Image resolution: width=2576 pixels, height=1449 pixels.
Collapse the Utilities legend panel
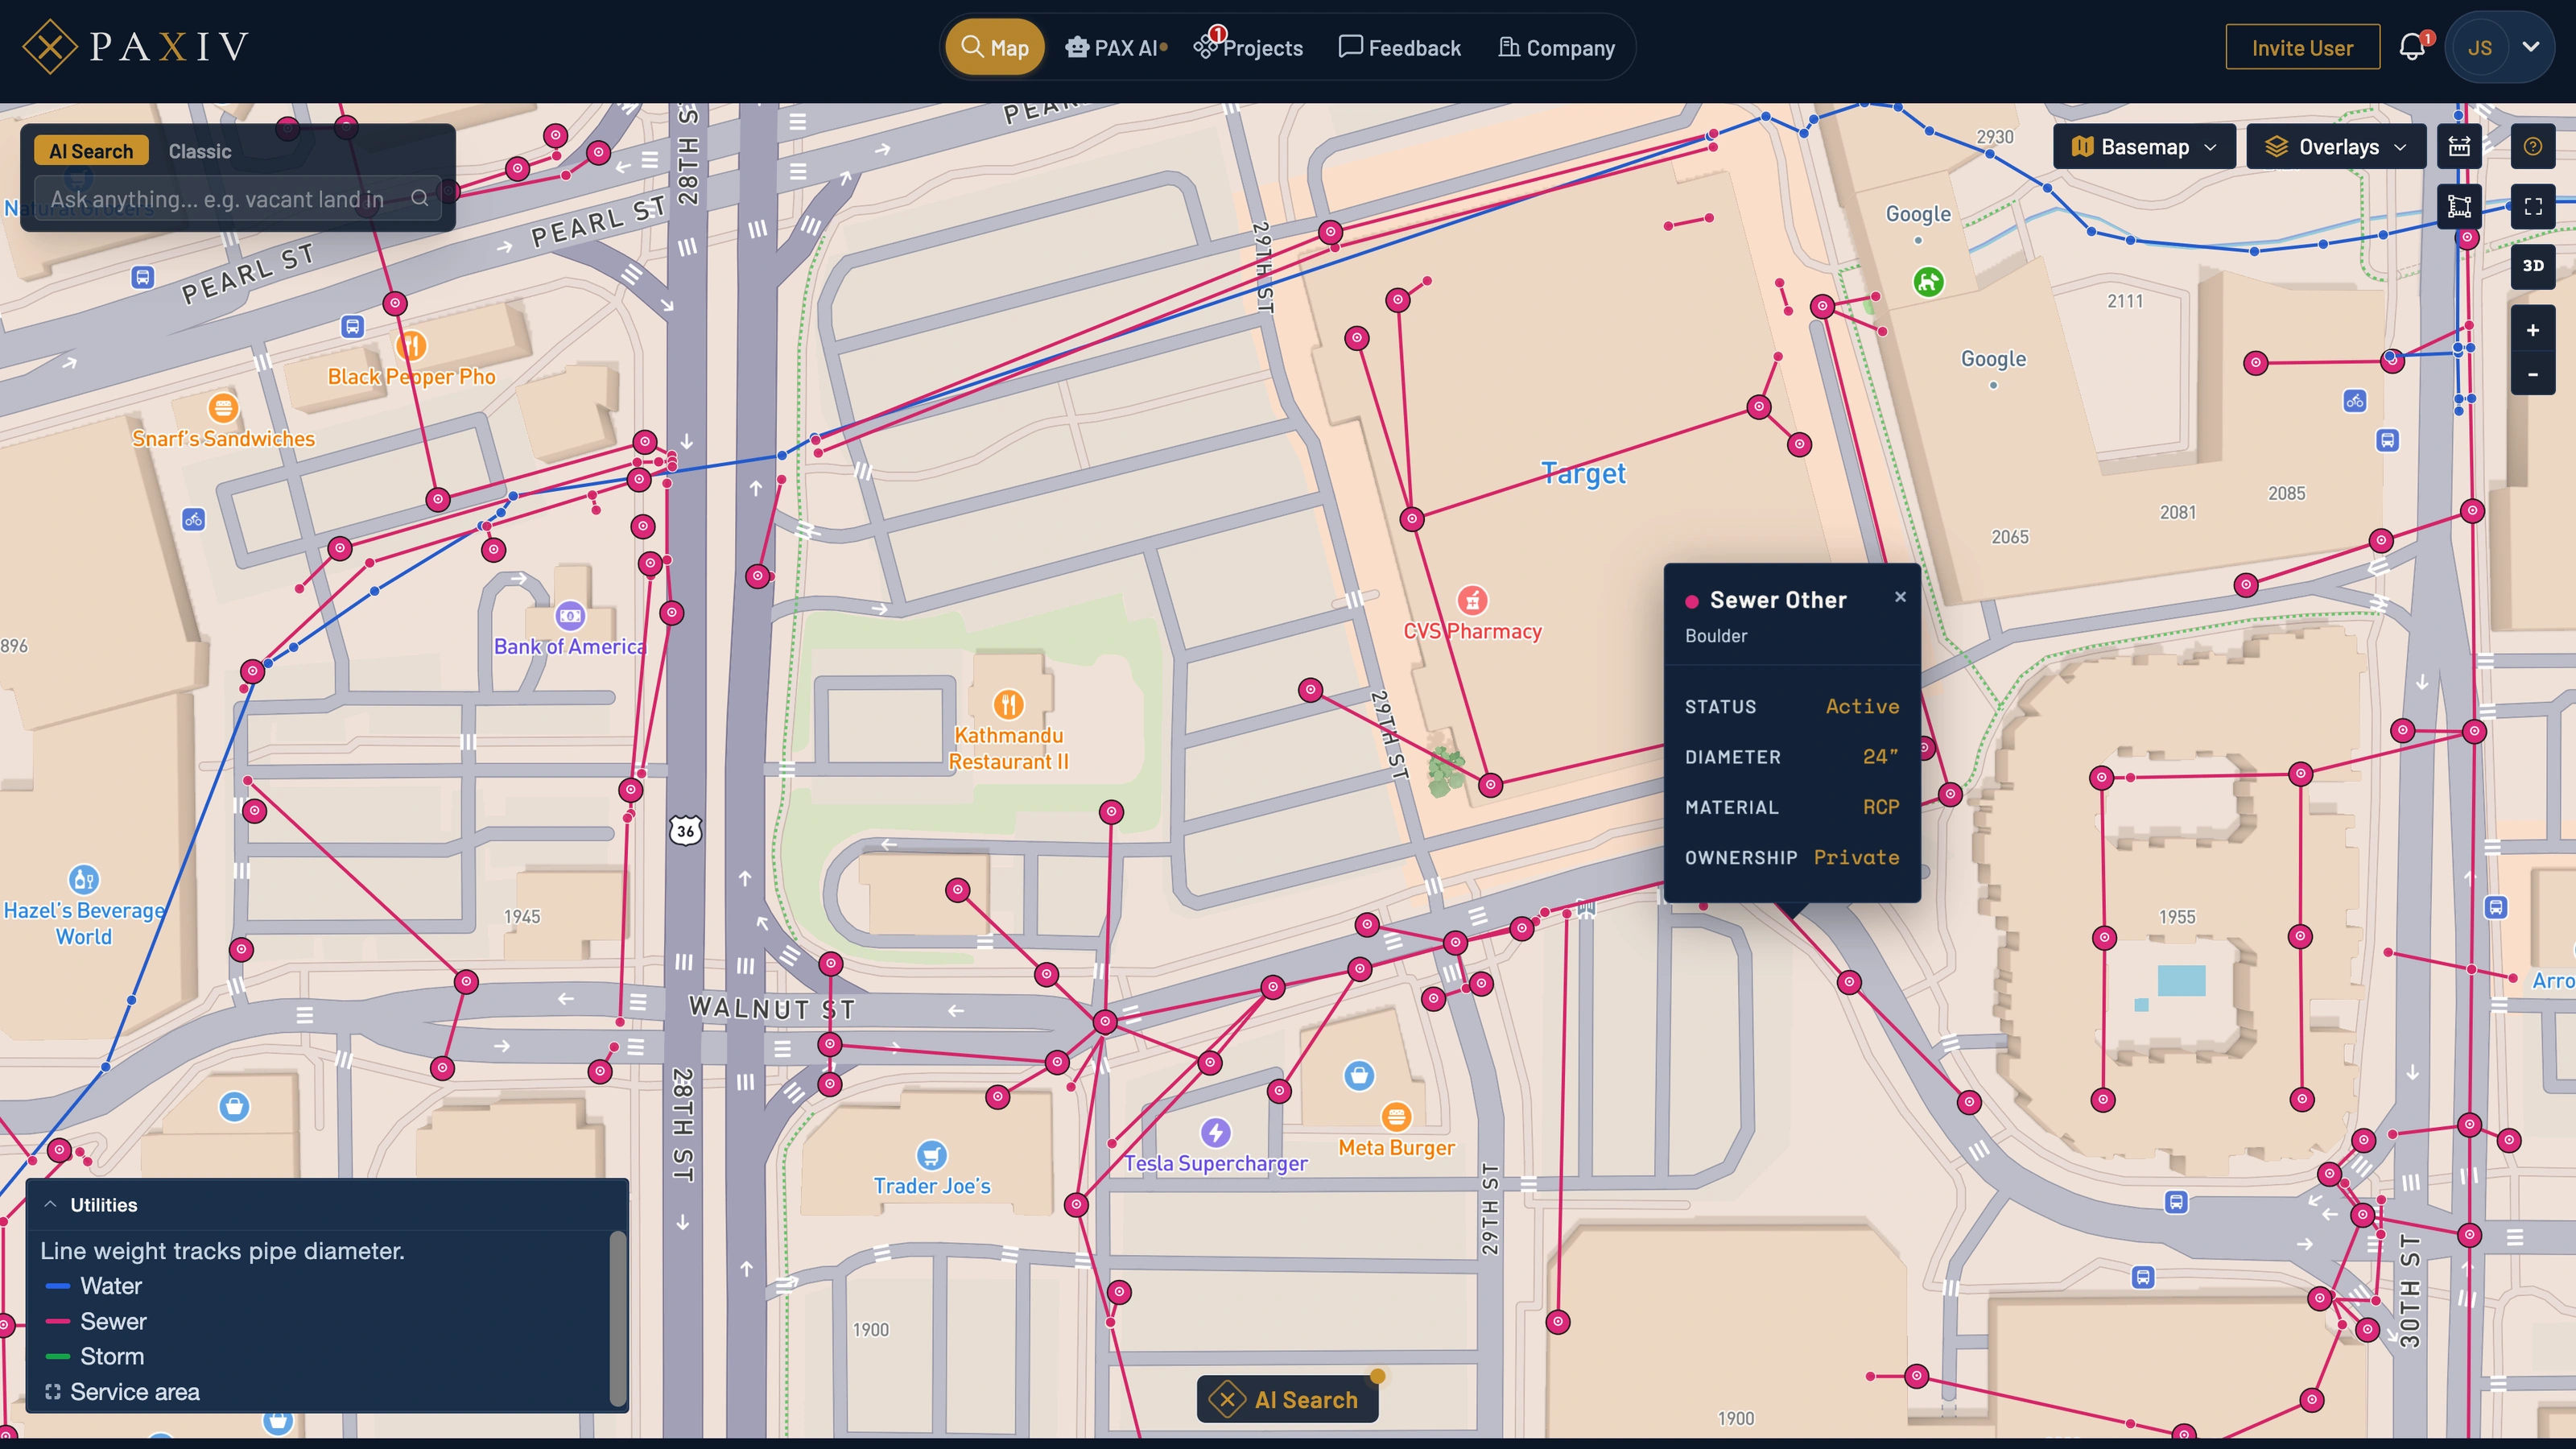50,1205
